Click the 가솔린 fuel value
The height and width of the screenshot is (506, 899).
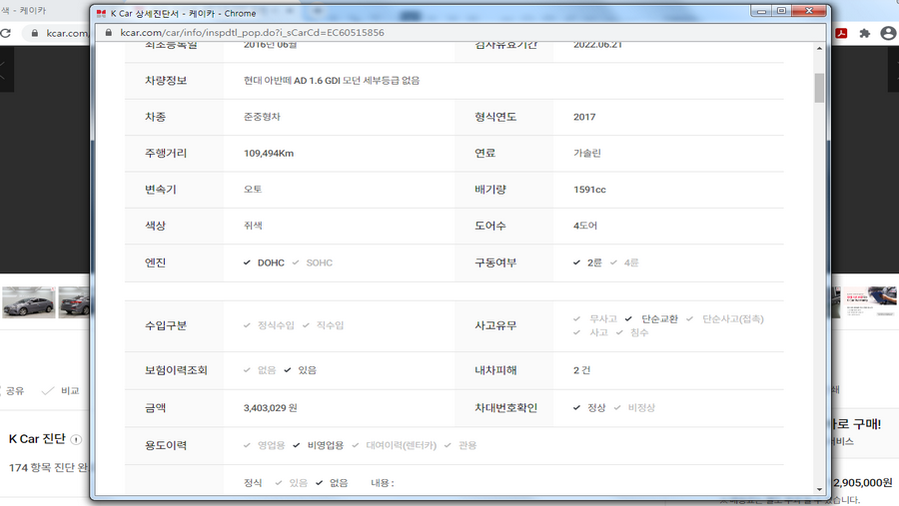pyautogui.click(x=587, y=154)
